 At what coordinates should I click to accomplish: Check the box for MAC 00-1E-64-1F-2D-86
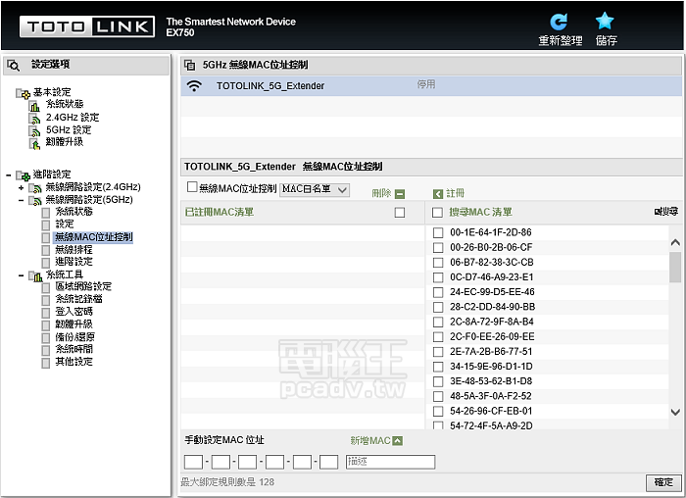pyautogui.click(x=438, y=232)
